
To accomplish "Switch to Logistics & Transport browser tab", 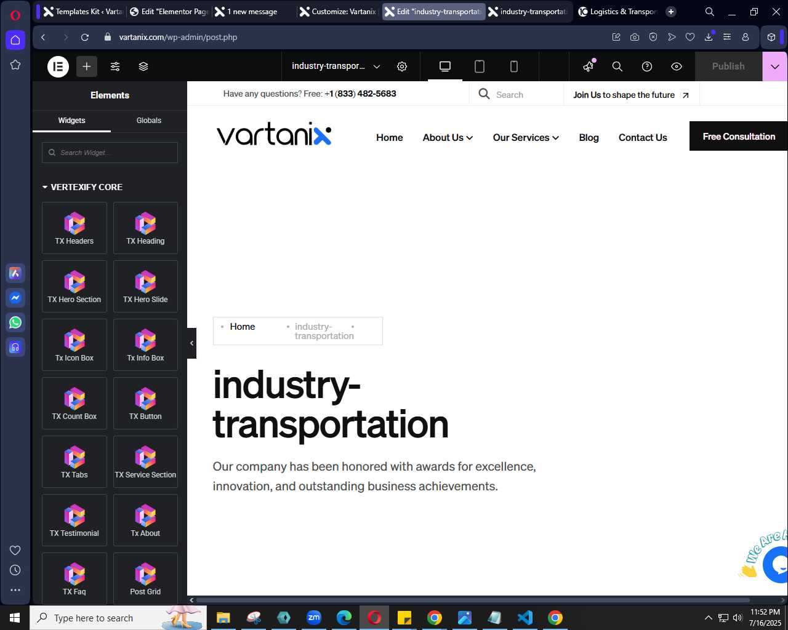I will pyautogui.click(x=617, y=12).
